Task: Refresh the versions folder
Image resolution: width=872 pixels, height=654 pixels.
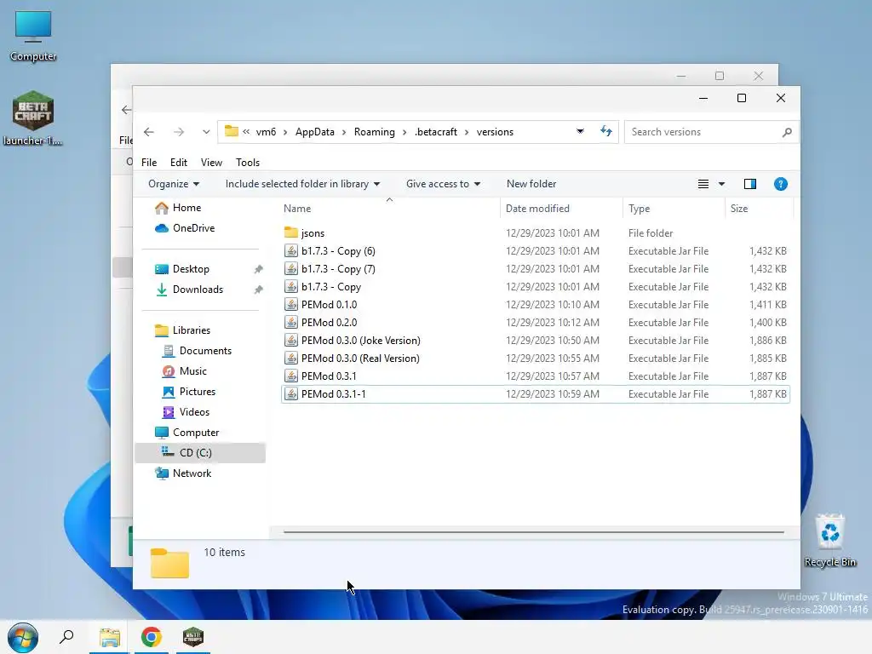Action: pyautogui.click(x=606, y=132)
